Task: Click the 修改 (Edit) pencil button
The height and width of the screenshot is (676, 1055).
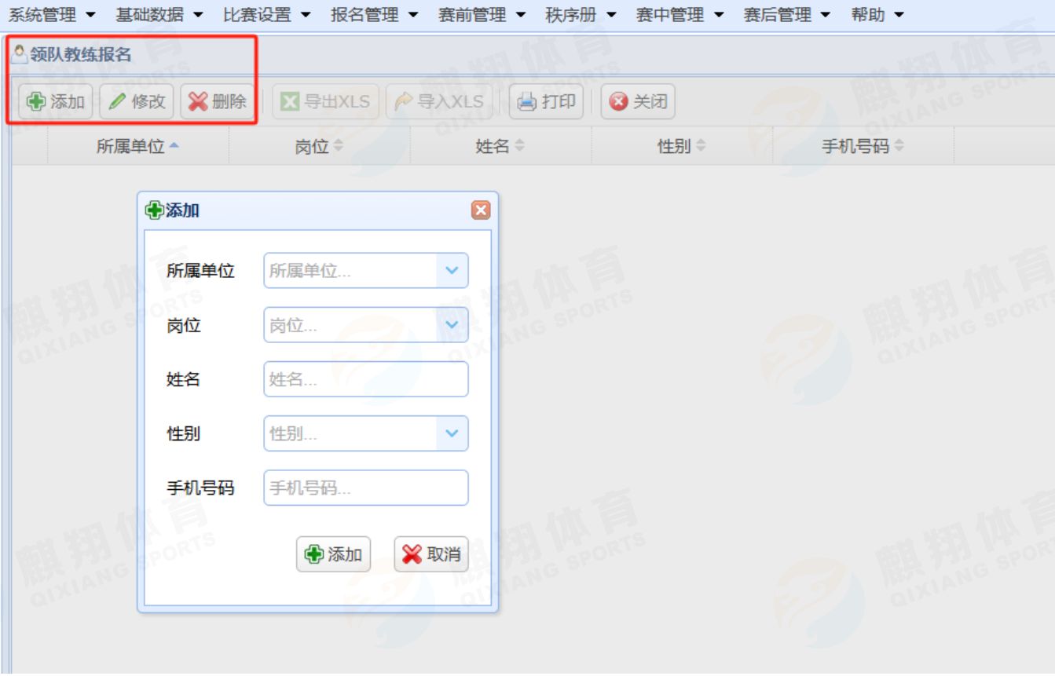Action: (x=137, y=102)
